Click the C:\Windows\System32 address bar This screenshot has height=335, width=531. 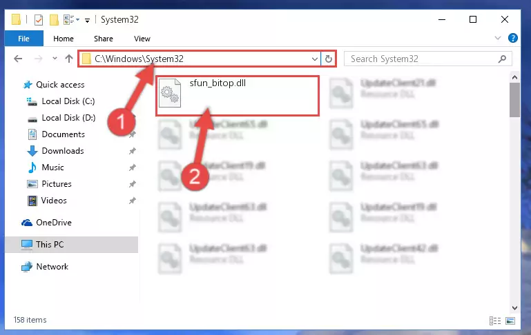coord(200,59)
